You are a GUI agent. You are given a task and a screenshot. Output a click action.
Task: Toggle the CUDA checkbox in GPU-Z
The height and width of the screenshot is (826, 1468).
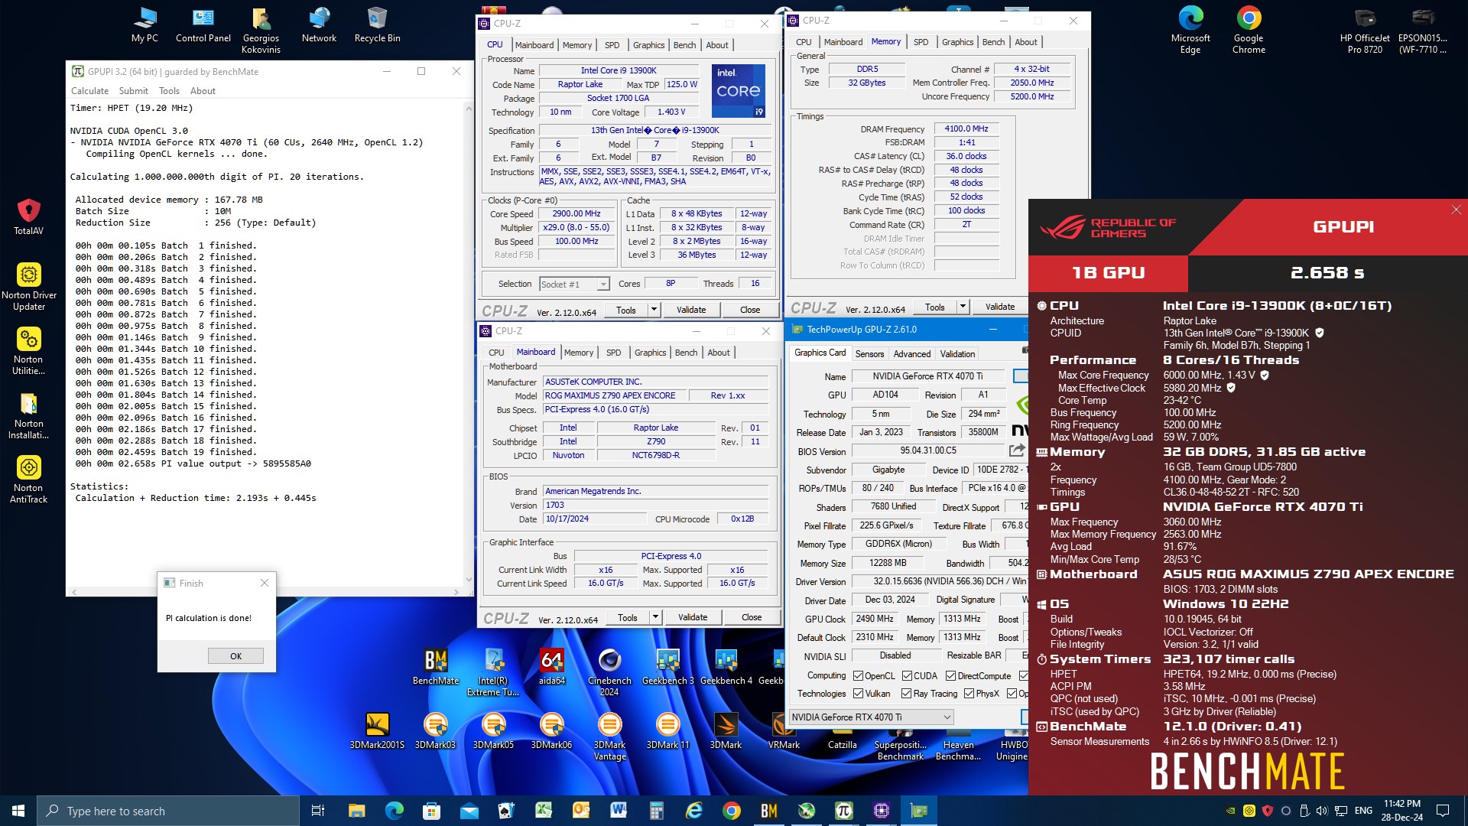click(907, 676)
